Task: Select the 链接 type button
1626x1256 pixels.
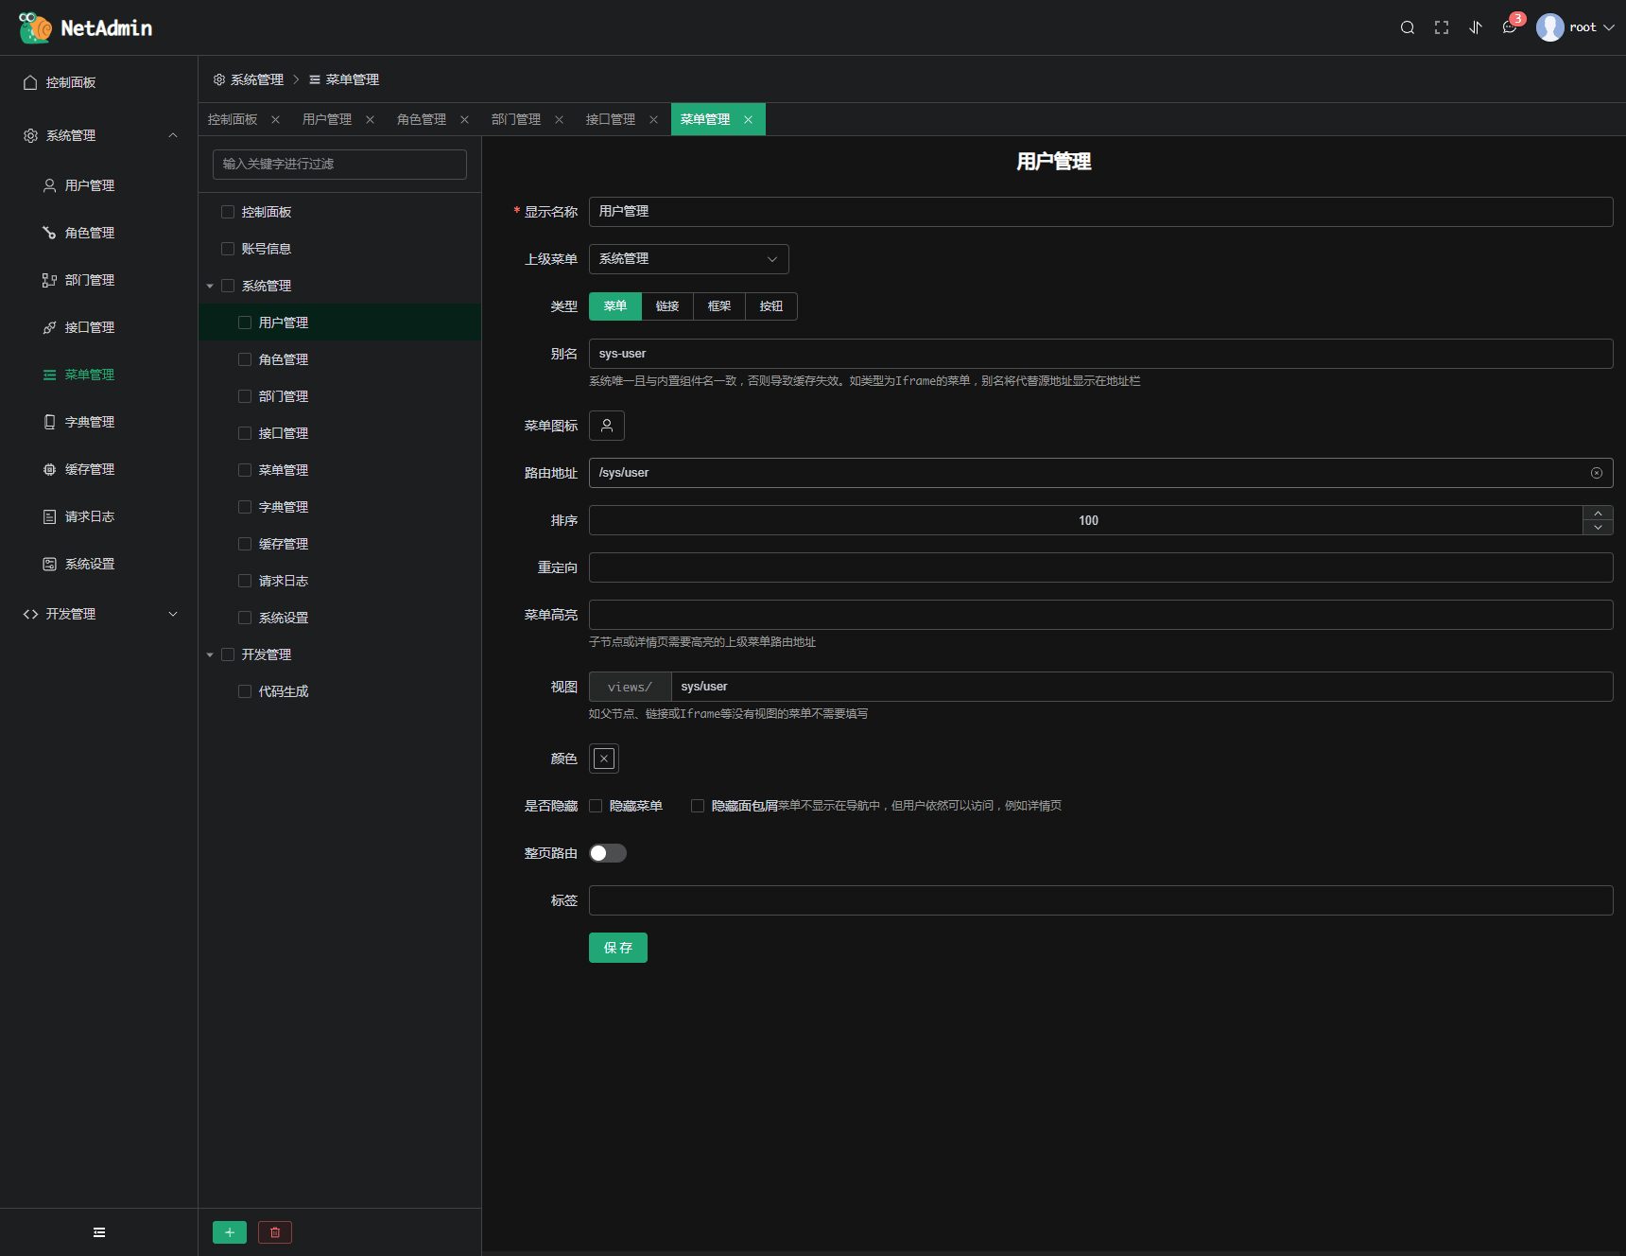Action: [x=666, y=306]
